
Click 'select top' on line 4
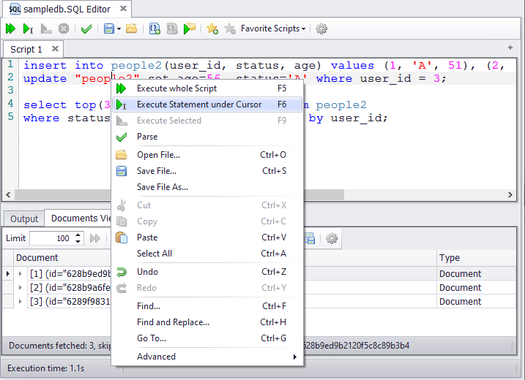[x=60, y=105]
